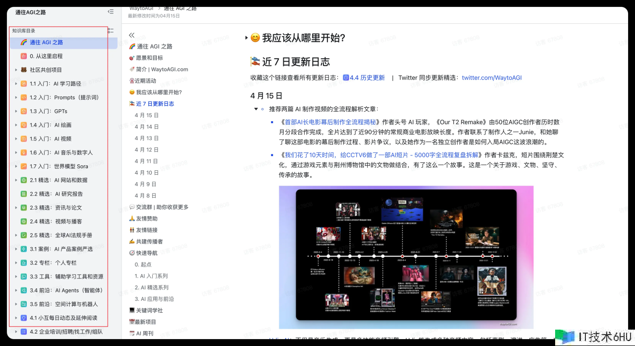This screenshot has width=635, height=346.
Task: Click the green icon for 2.2 精选: AI 研究报告
Action: pos(23,194)
